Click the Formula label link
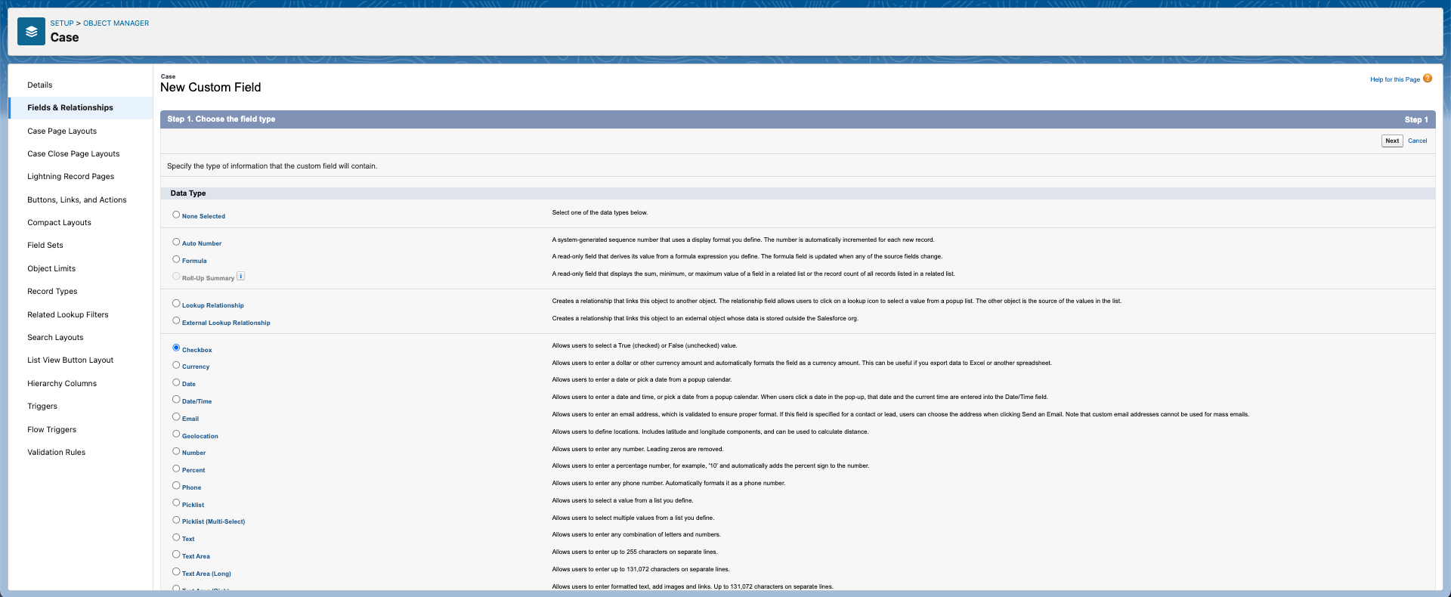The image size is (1451, 597). 194,261
